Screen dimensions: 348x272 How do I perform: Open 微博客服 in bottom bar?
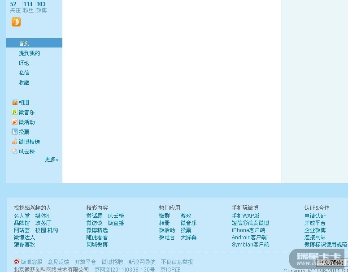[31, 262]
